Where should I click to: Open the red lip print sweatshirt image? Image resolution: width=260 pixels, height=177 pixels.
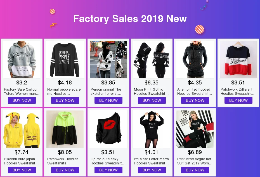pos(108,129)
